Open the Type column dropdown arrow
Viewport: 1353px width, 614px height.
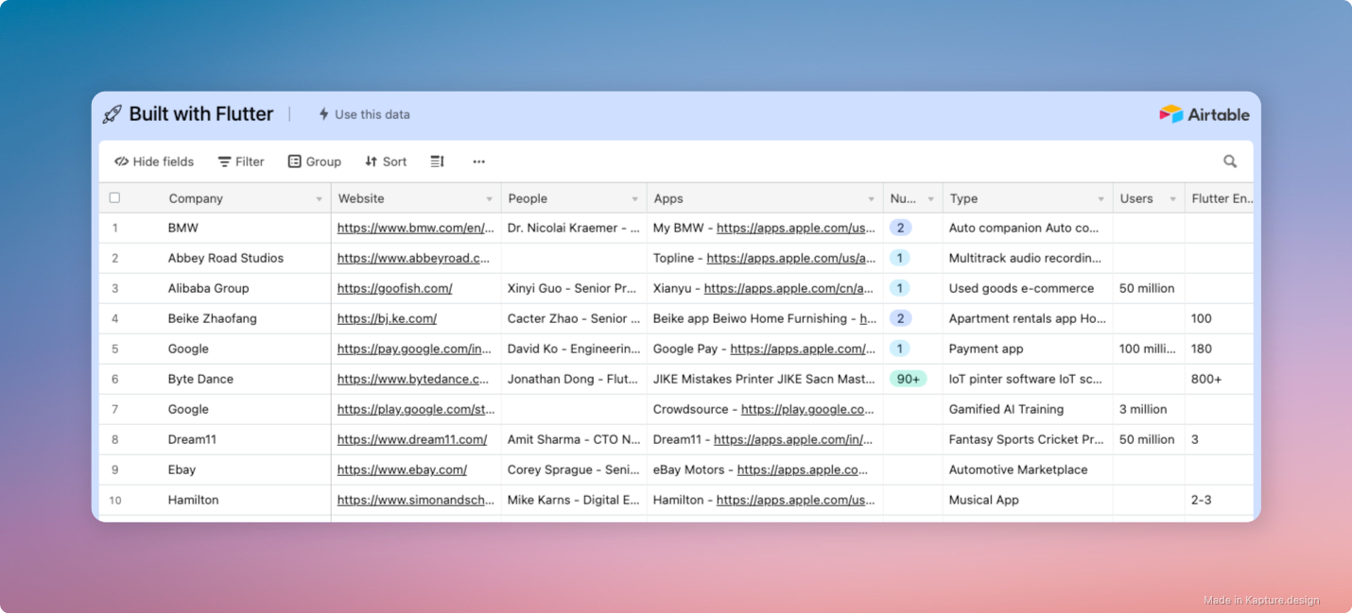click(x=1101, y=199)
